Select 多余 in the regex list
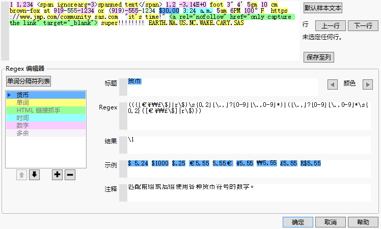This screenshot has height=229, width=381. 46,133
